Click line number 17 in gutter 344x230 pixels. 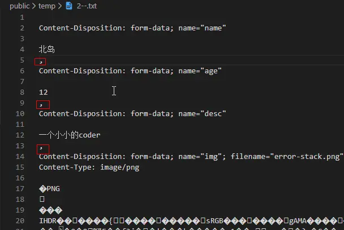pyautogui.click(x=20, y=189)
